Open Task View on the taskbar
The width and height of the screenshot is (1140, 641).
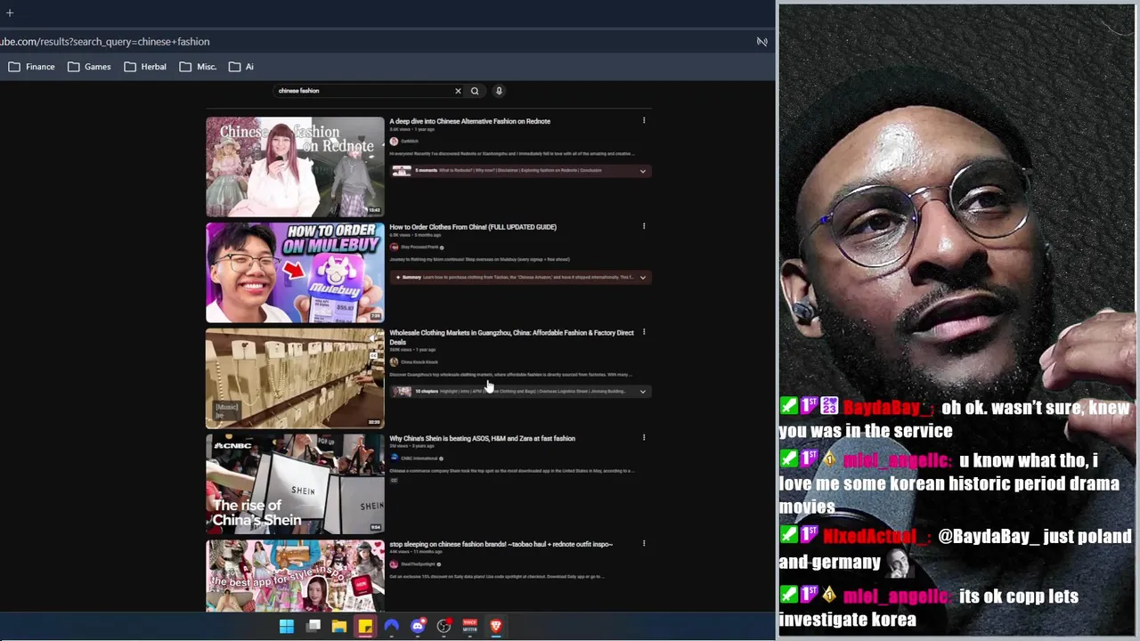[x=313, y=627]
